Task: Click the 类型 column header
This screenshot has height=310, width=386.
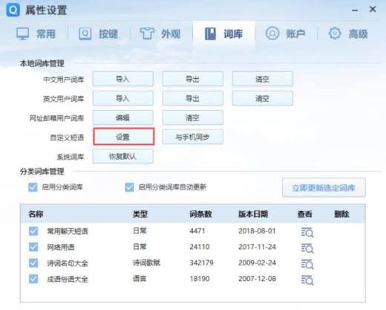Action: 140,214
